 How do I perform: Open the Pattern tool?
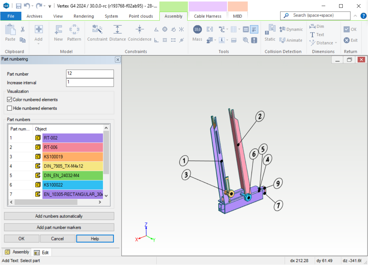[x=74, y=33]
